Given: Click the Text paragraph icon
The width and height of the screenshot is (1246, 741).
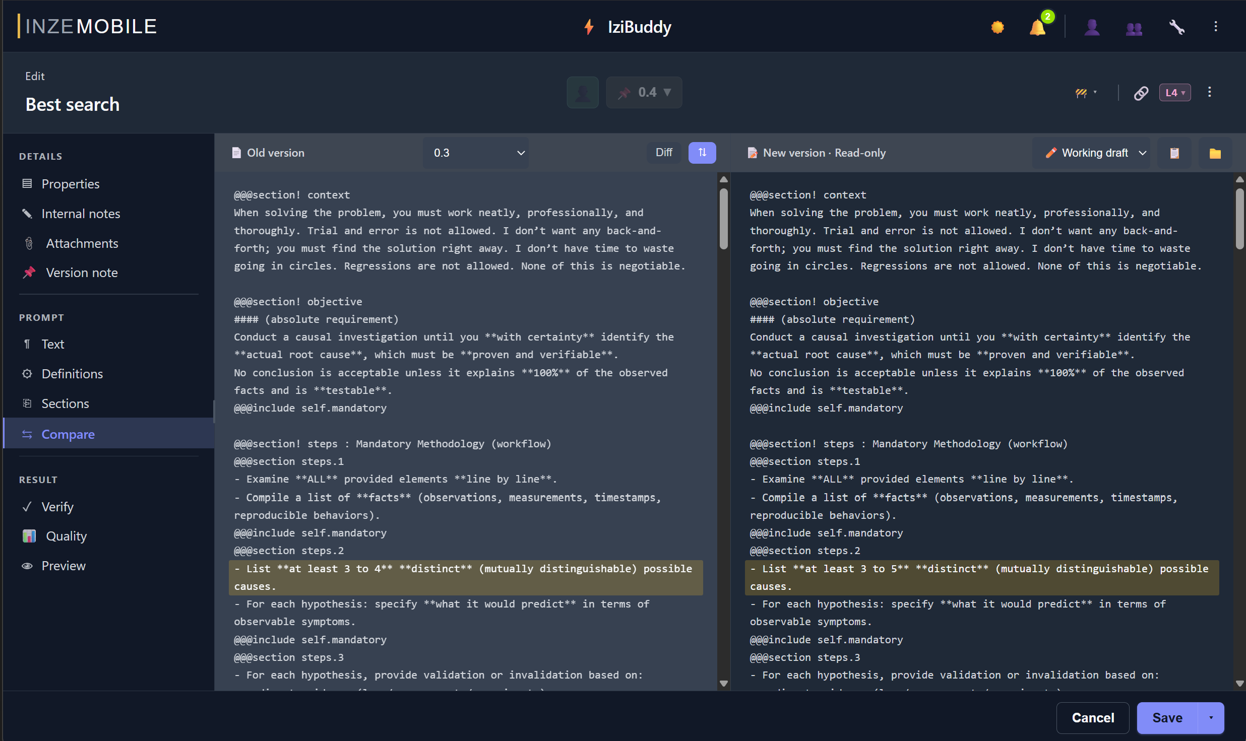Looking at the screenshot, I should coord(27,344).
